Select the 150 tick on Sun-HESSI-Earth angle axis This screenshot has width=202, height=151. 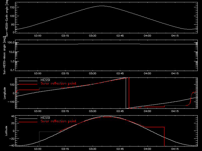[x=12, y=7]
